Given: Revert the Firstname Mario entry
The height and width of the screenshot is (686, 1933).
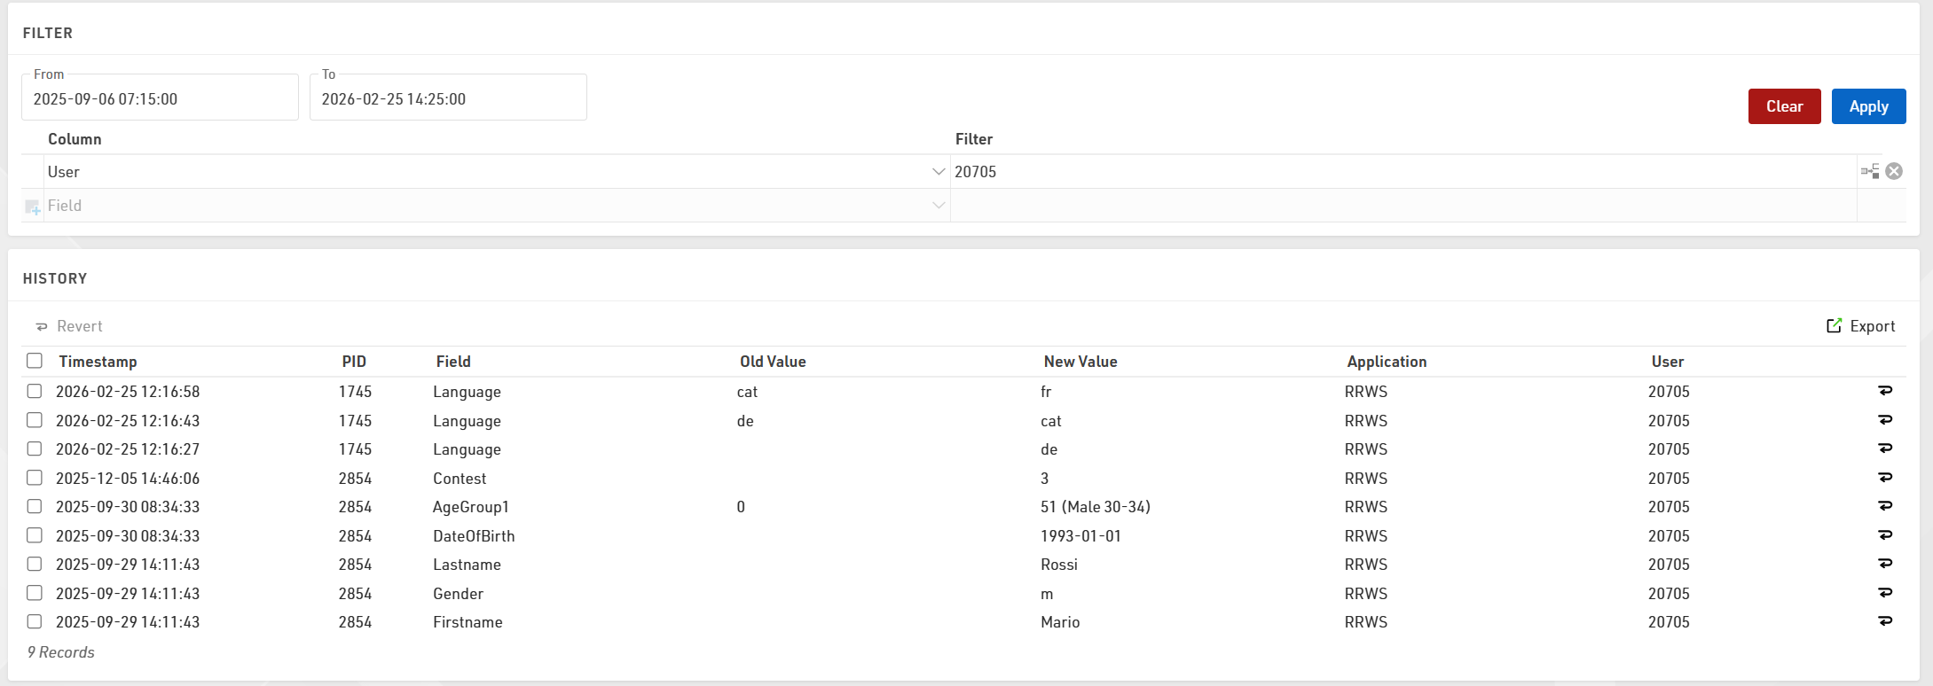Looking at the screenshot, I should 1885,621.
